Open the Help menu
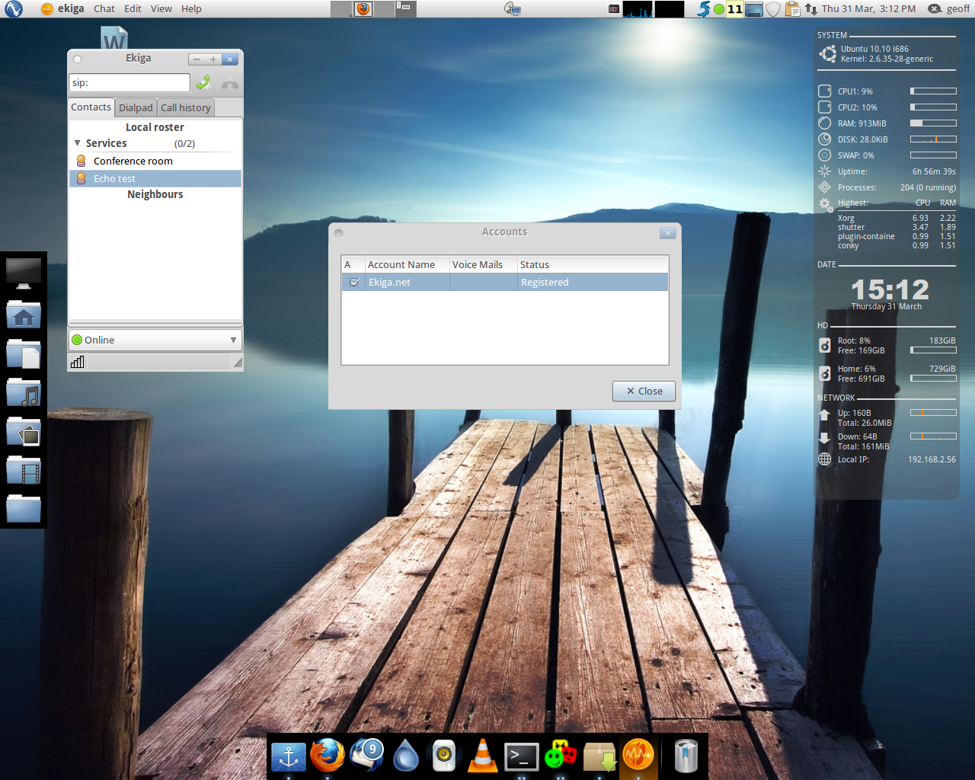Viewport: 975px width, 780px height. coord(192,8)
